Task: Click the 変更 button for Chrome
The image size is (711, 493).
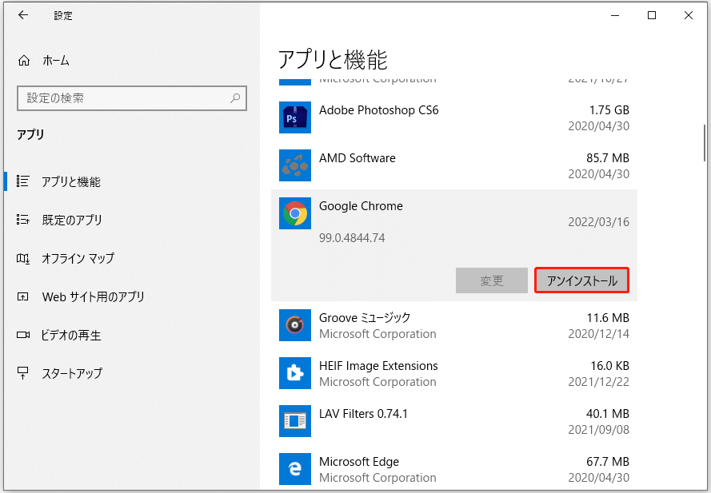Action: [x=492, y=280]
